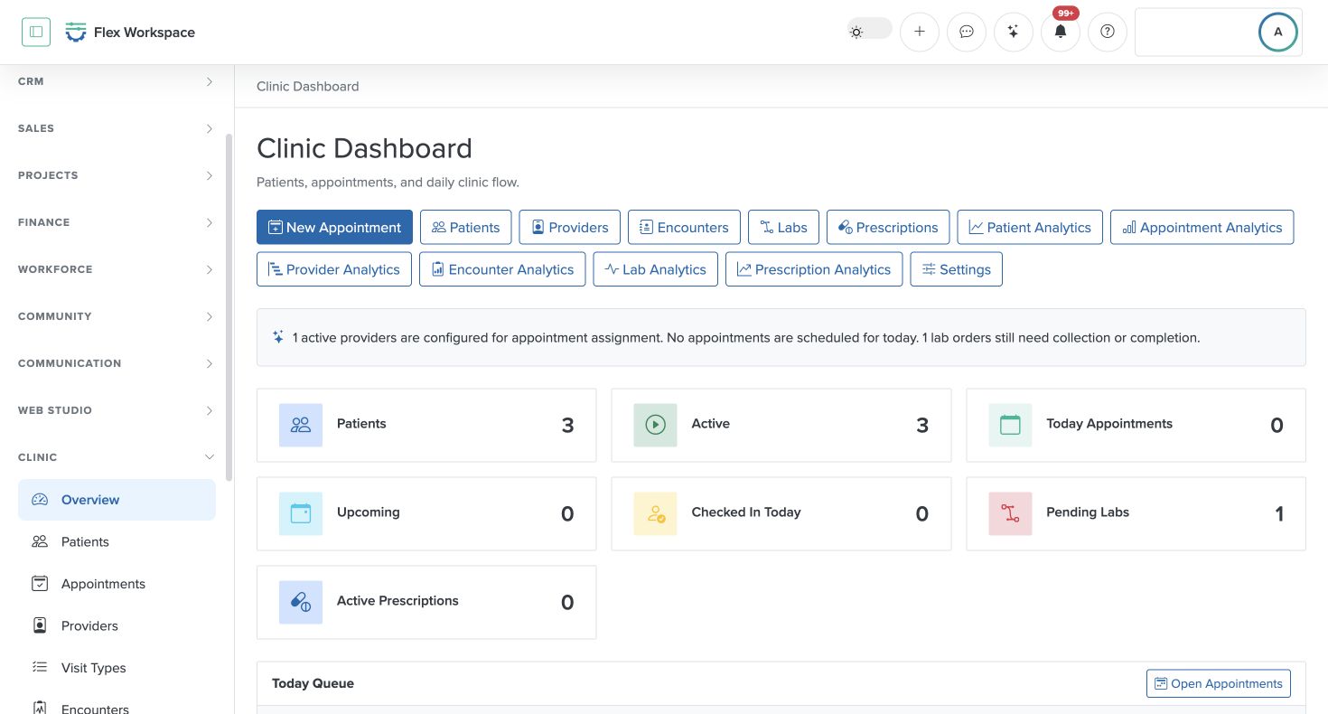Expand the Projects section

pyautogui.click(x=117, y=175)
